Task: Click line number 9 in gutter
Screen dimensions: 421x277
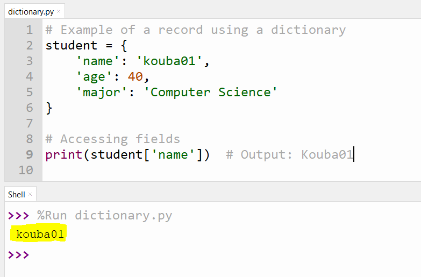Action: pos(28,155)
